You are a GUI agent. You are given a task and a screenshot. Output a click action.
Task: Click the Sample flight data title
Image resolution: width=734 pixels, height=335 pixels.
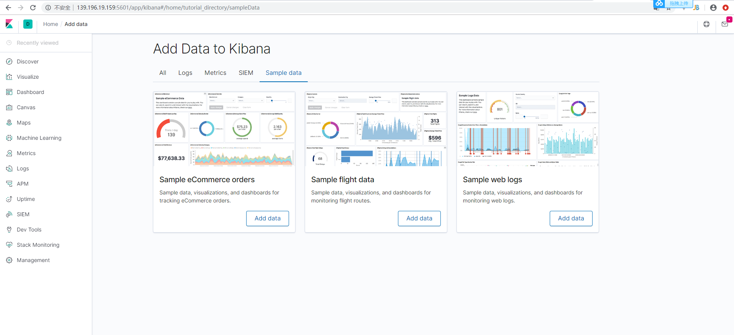pos(343,180)
